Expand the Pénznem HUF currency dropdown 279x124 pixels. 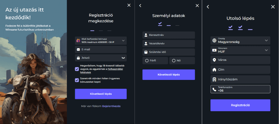click(266, 50)
